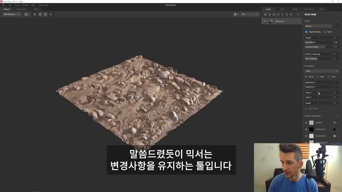This screenshot has width=342, height=192.
Task: Enable the Invert checkbox
Action: pos(325,32)
